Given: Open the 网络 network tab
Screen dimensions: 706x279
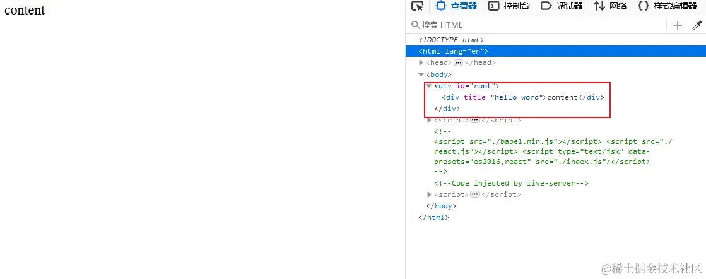Looking at the screenshot, I should [610, 6].
